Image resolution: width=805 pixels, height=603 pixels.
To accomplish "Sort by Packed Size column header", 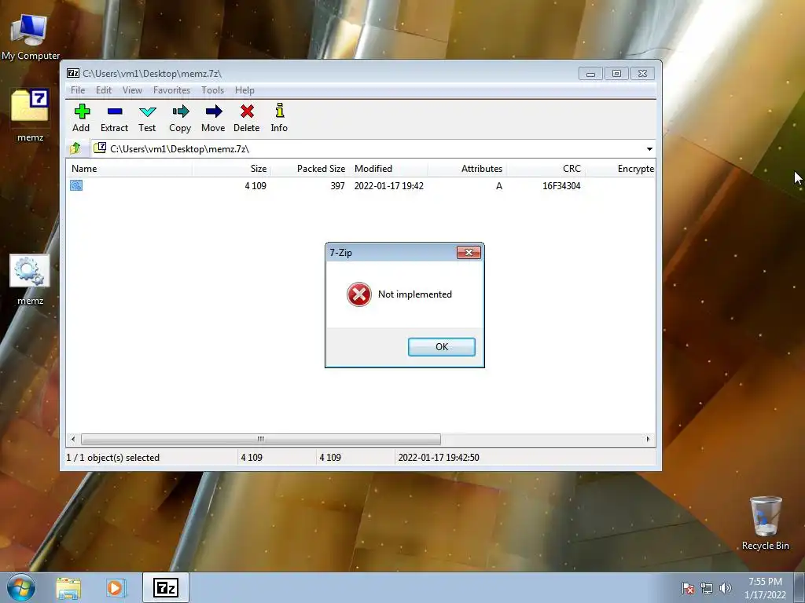I will coord(310,169).
